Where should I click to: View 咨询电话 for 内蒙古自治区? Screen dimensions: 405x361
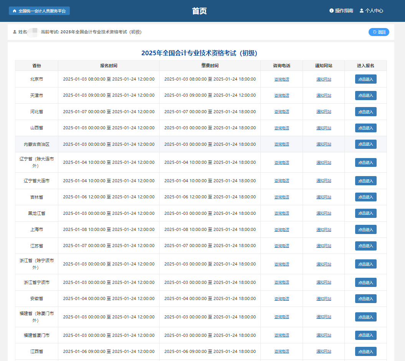[x=282, y=144]
